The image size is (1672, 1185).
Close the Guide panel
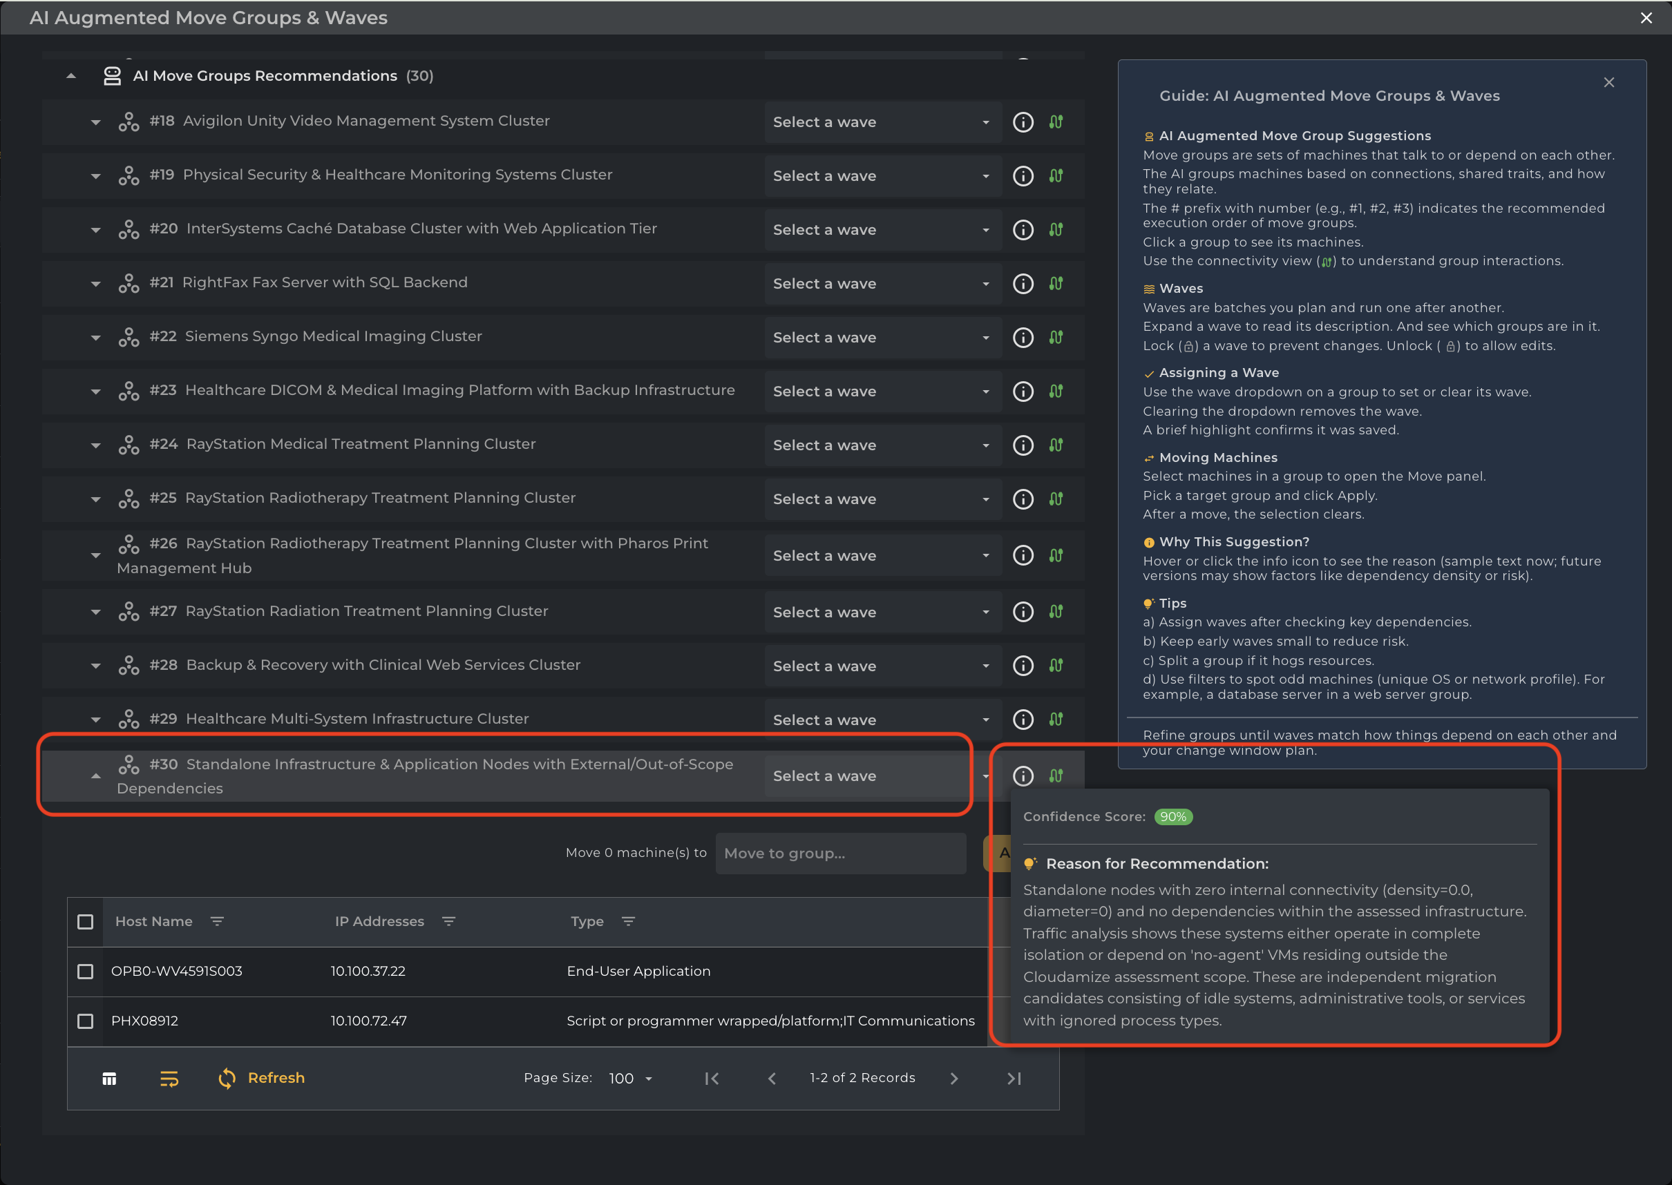1608,82
